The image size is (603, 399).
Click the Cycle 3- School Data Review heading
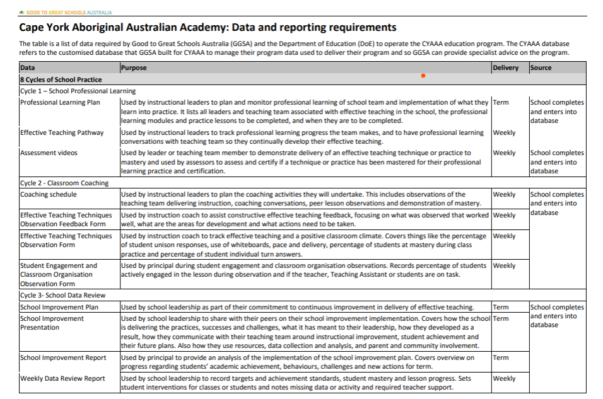(62, 295)
